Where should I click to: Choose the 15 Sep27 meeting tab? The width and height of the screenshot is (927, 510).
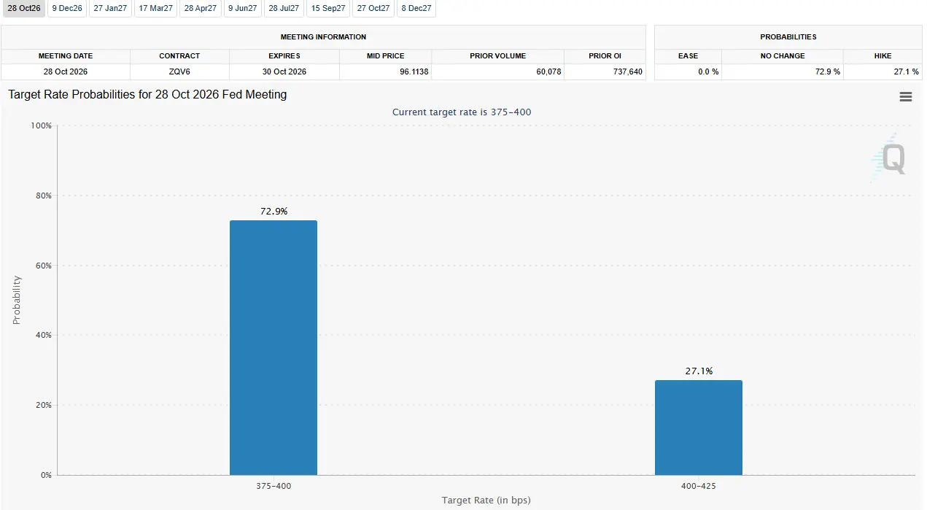[328, 8]
